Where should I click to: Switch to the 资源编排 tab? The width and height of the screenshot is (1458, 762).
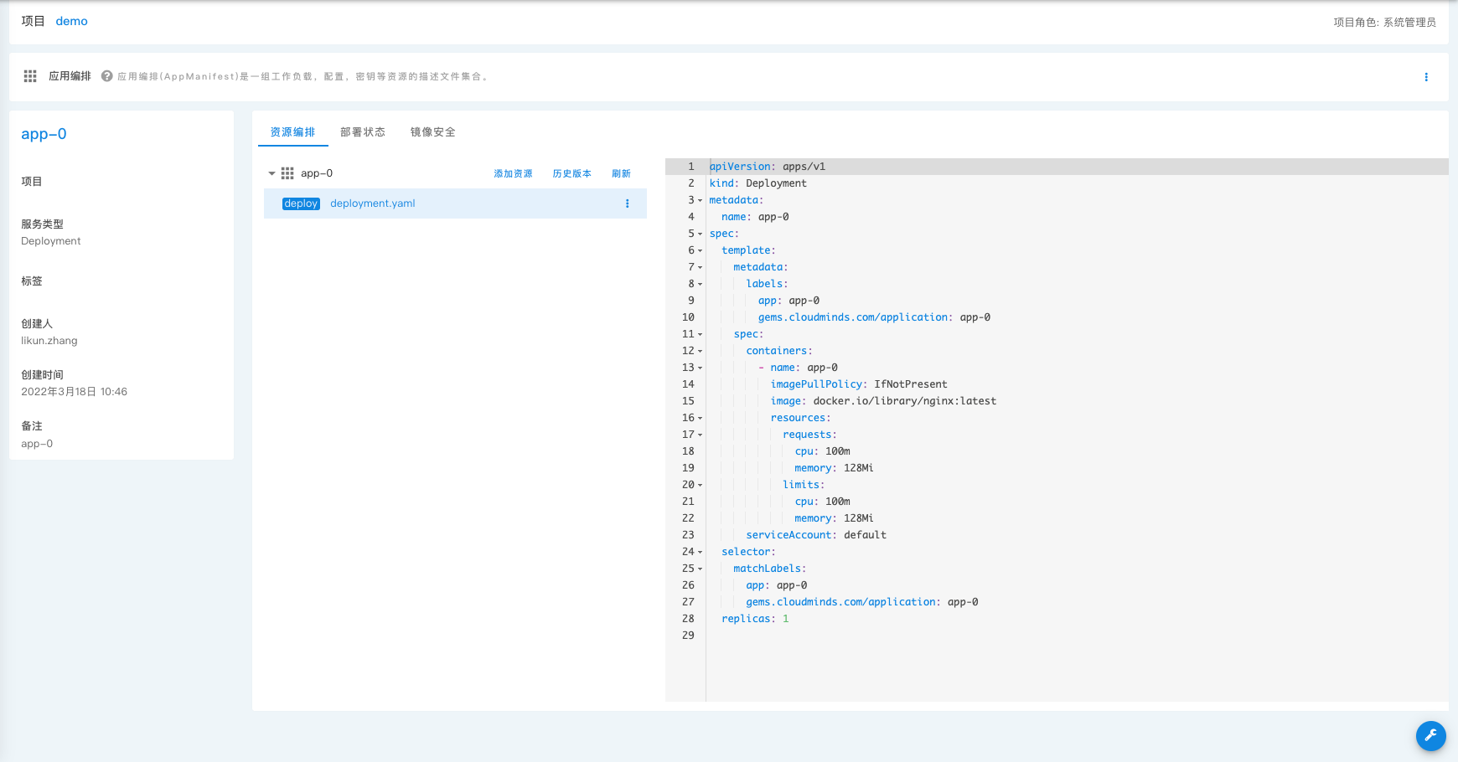point(292,132)
